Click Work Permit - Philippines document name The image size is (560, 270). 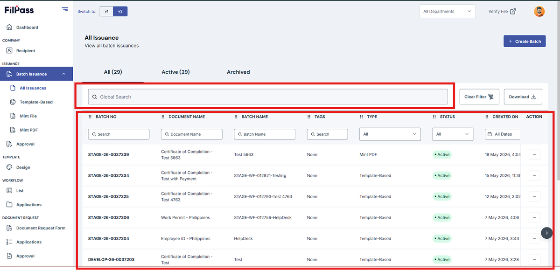click(x=185, y=218)
